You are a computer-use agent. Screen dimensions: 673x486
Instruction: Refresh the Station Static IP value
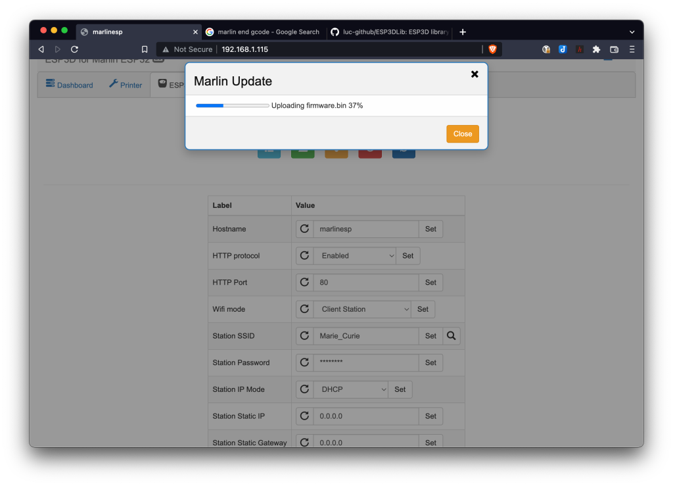305,416
